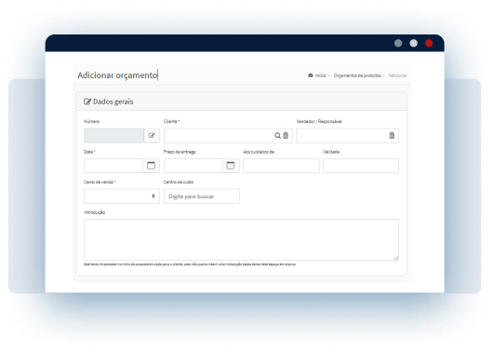Go to Início breadcrumb link
Viewport: 493px width, 352px height.
coord(320,75)
